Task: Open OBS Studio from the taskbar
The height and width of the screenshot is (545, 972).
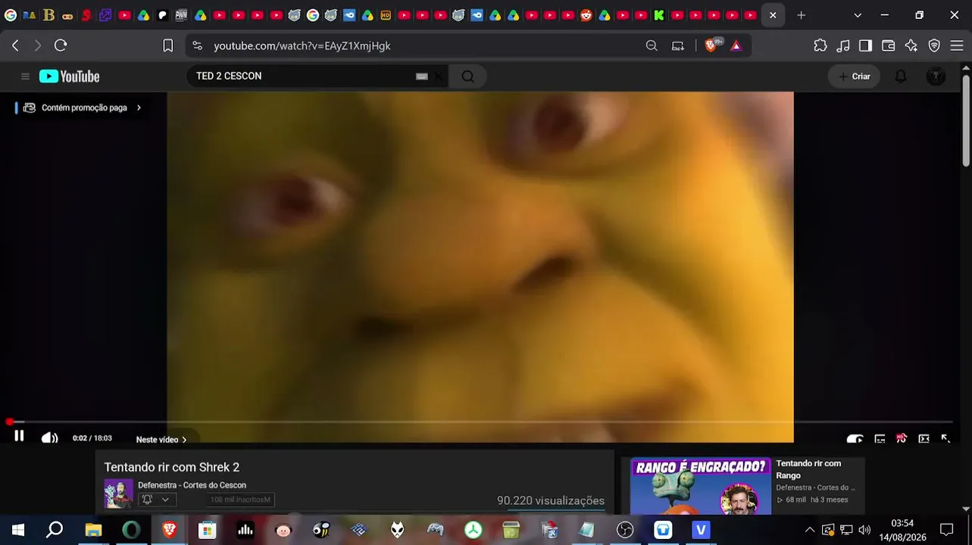Action: coord(625,530)
